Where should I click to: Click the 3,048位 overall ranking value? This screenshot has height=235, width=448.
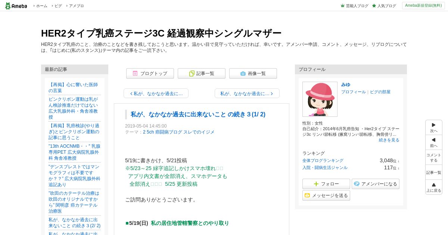click(x=389, y=160)
